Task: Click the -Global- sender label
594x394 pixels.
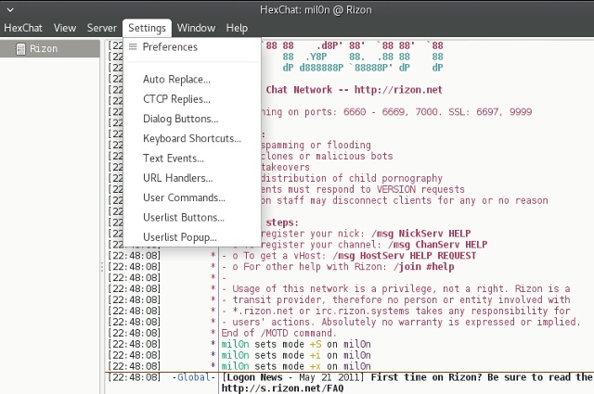Action: click(x=194, y=377)
